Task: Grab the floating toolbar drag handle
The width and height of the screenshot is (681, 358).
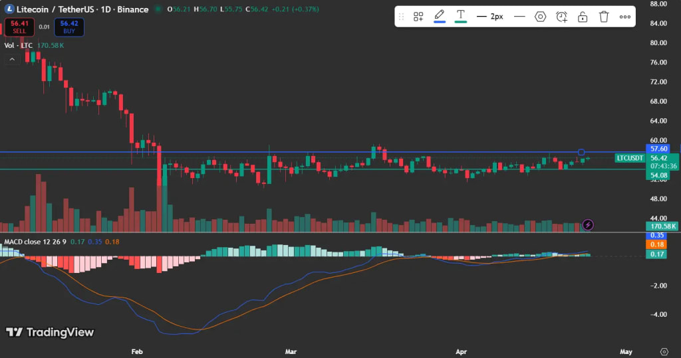Action: tap(401, 17)
